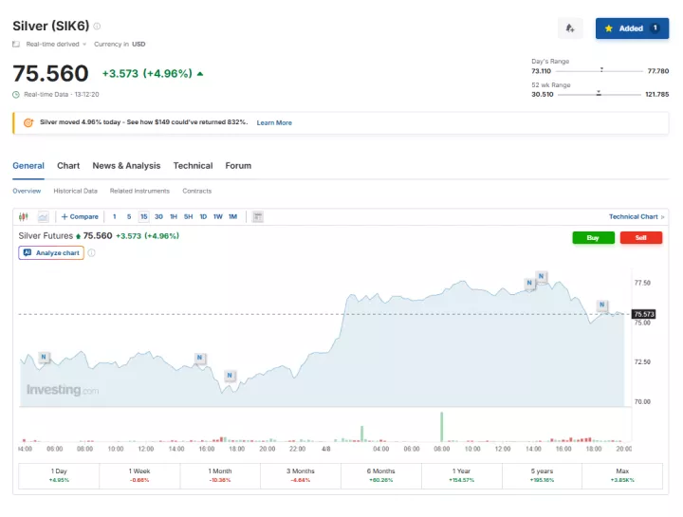This screenshot has height=517, width=683.
Task: Click the plus Compare tool
Action: [x=80, y=216]
